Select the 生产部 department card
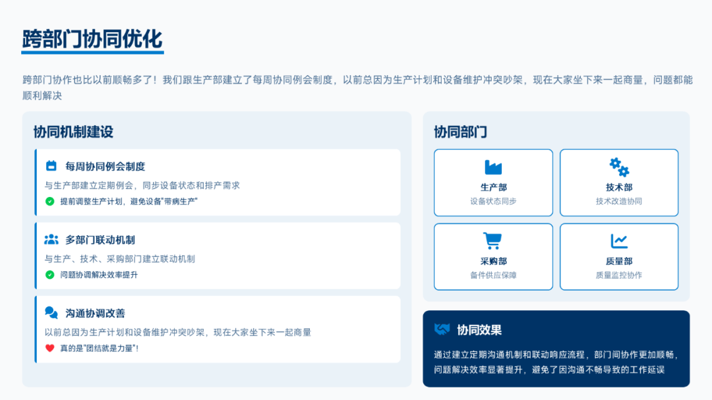This screenshot has height=400, width=712. [493, 183]
